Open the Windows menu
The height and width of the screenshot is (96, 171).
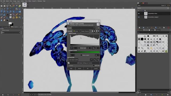(40, 1)
